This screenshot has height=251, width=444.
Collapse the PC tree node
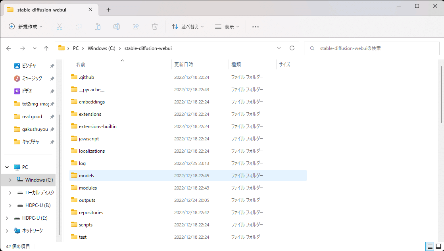(x=7, y=167)
